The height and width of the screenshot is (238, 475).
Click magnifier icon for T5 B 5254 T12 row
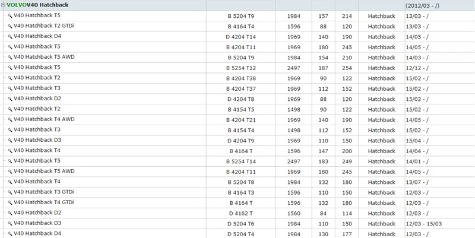10,68
